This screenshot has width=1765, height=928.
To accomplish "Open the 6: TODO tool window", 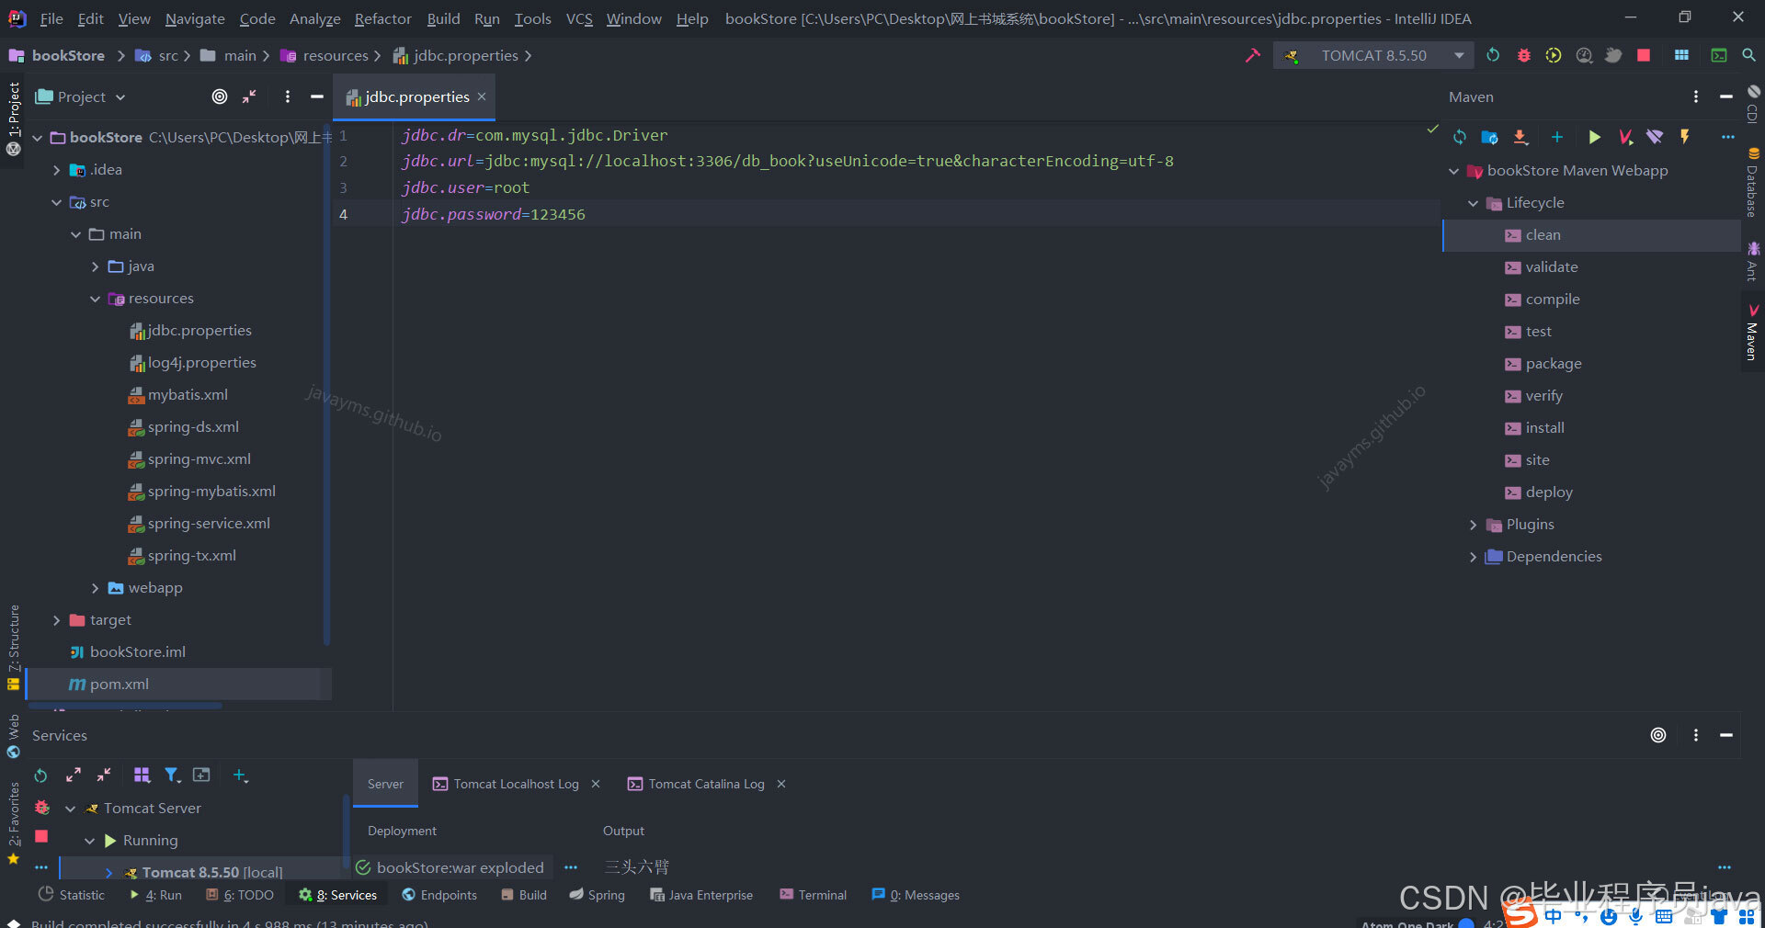I will (x=240, y=895).
